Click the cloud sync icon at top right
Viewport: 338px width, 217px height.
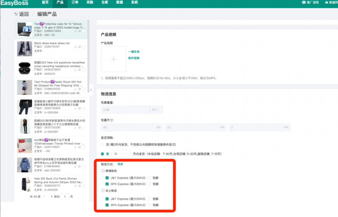328,2
